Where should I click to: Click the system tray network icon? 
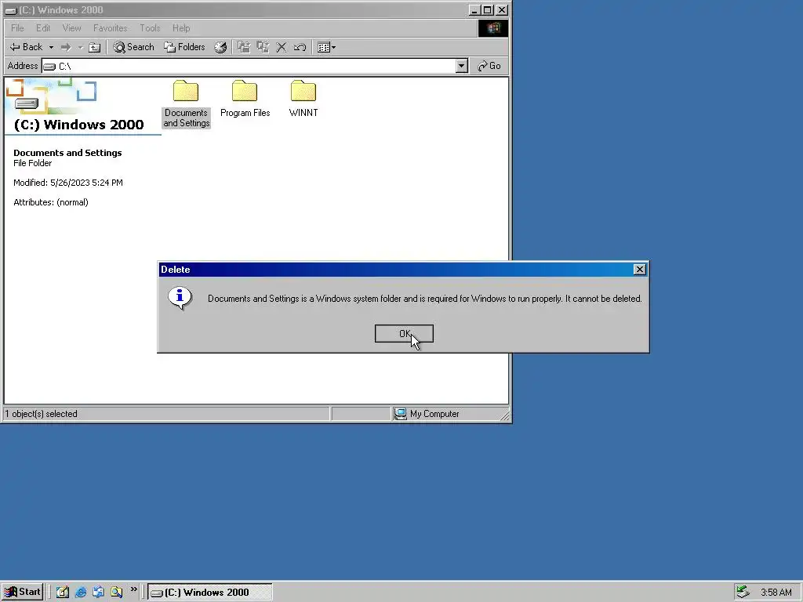743,592
